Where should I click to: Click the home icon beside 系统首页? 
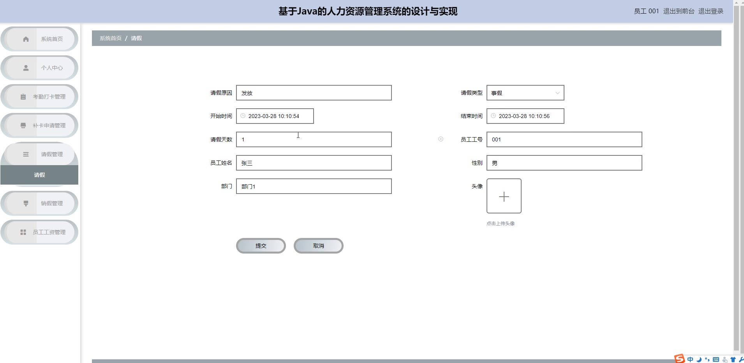pyautogui.click(x=26, y=39)
